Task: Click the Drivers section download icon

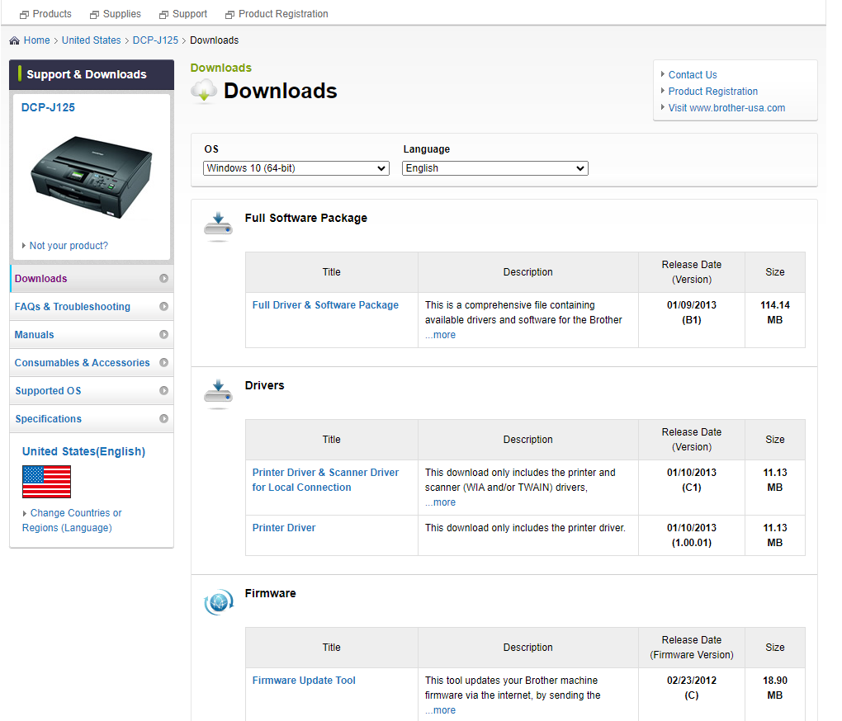Action: (x=218, y=393)
